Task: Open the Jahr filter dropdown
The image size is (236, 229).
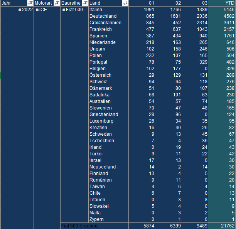Action: click(x=30, y=3)
